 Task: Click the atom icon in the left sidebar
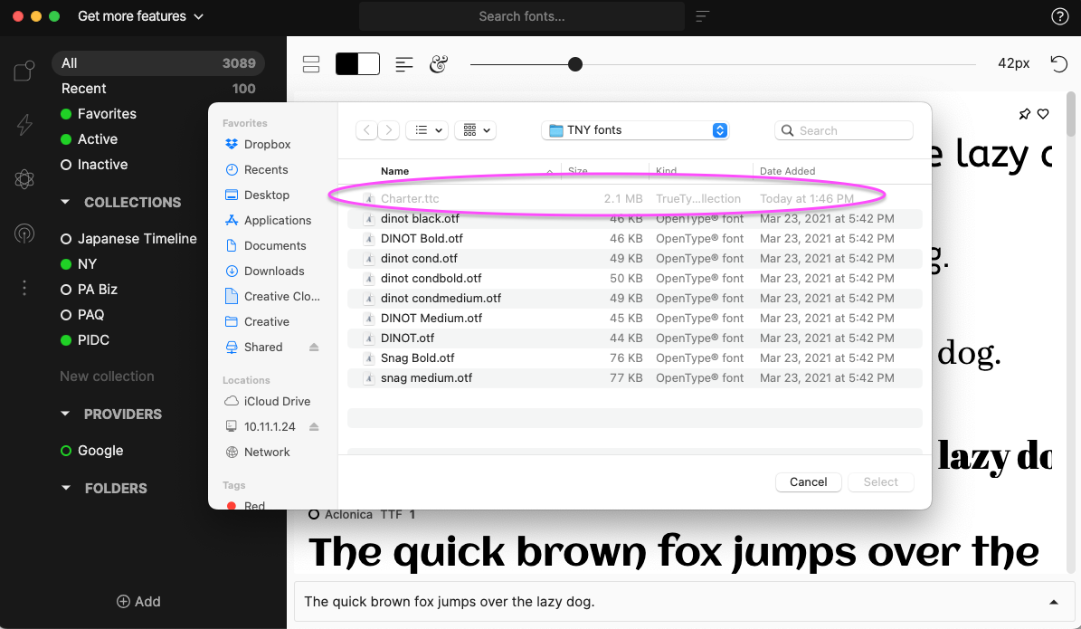click(x=24, y=179)
